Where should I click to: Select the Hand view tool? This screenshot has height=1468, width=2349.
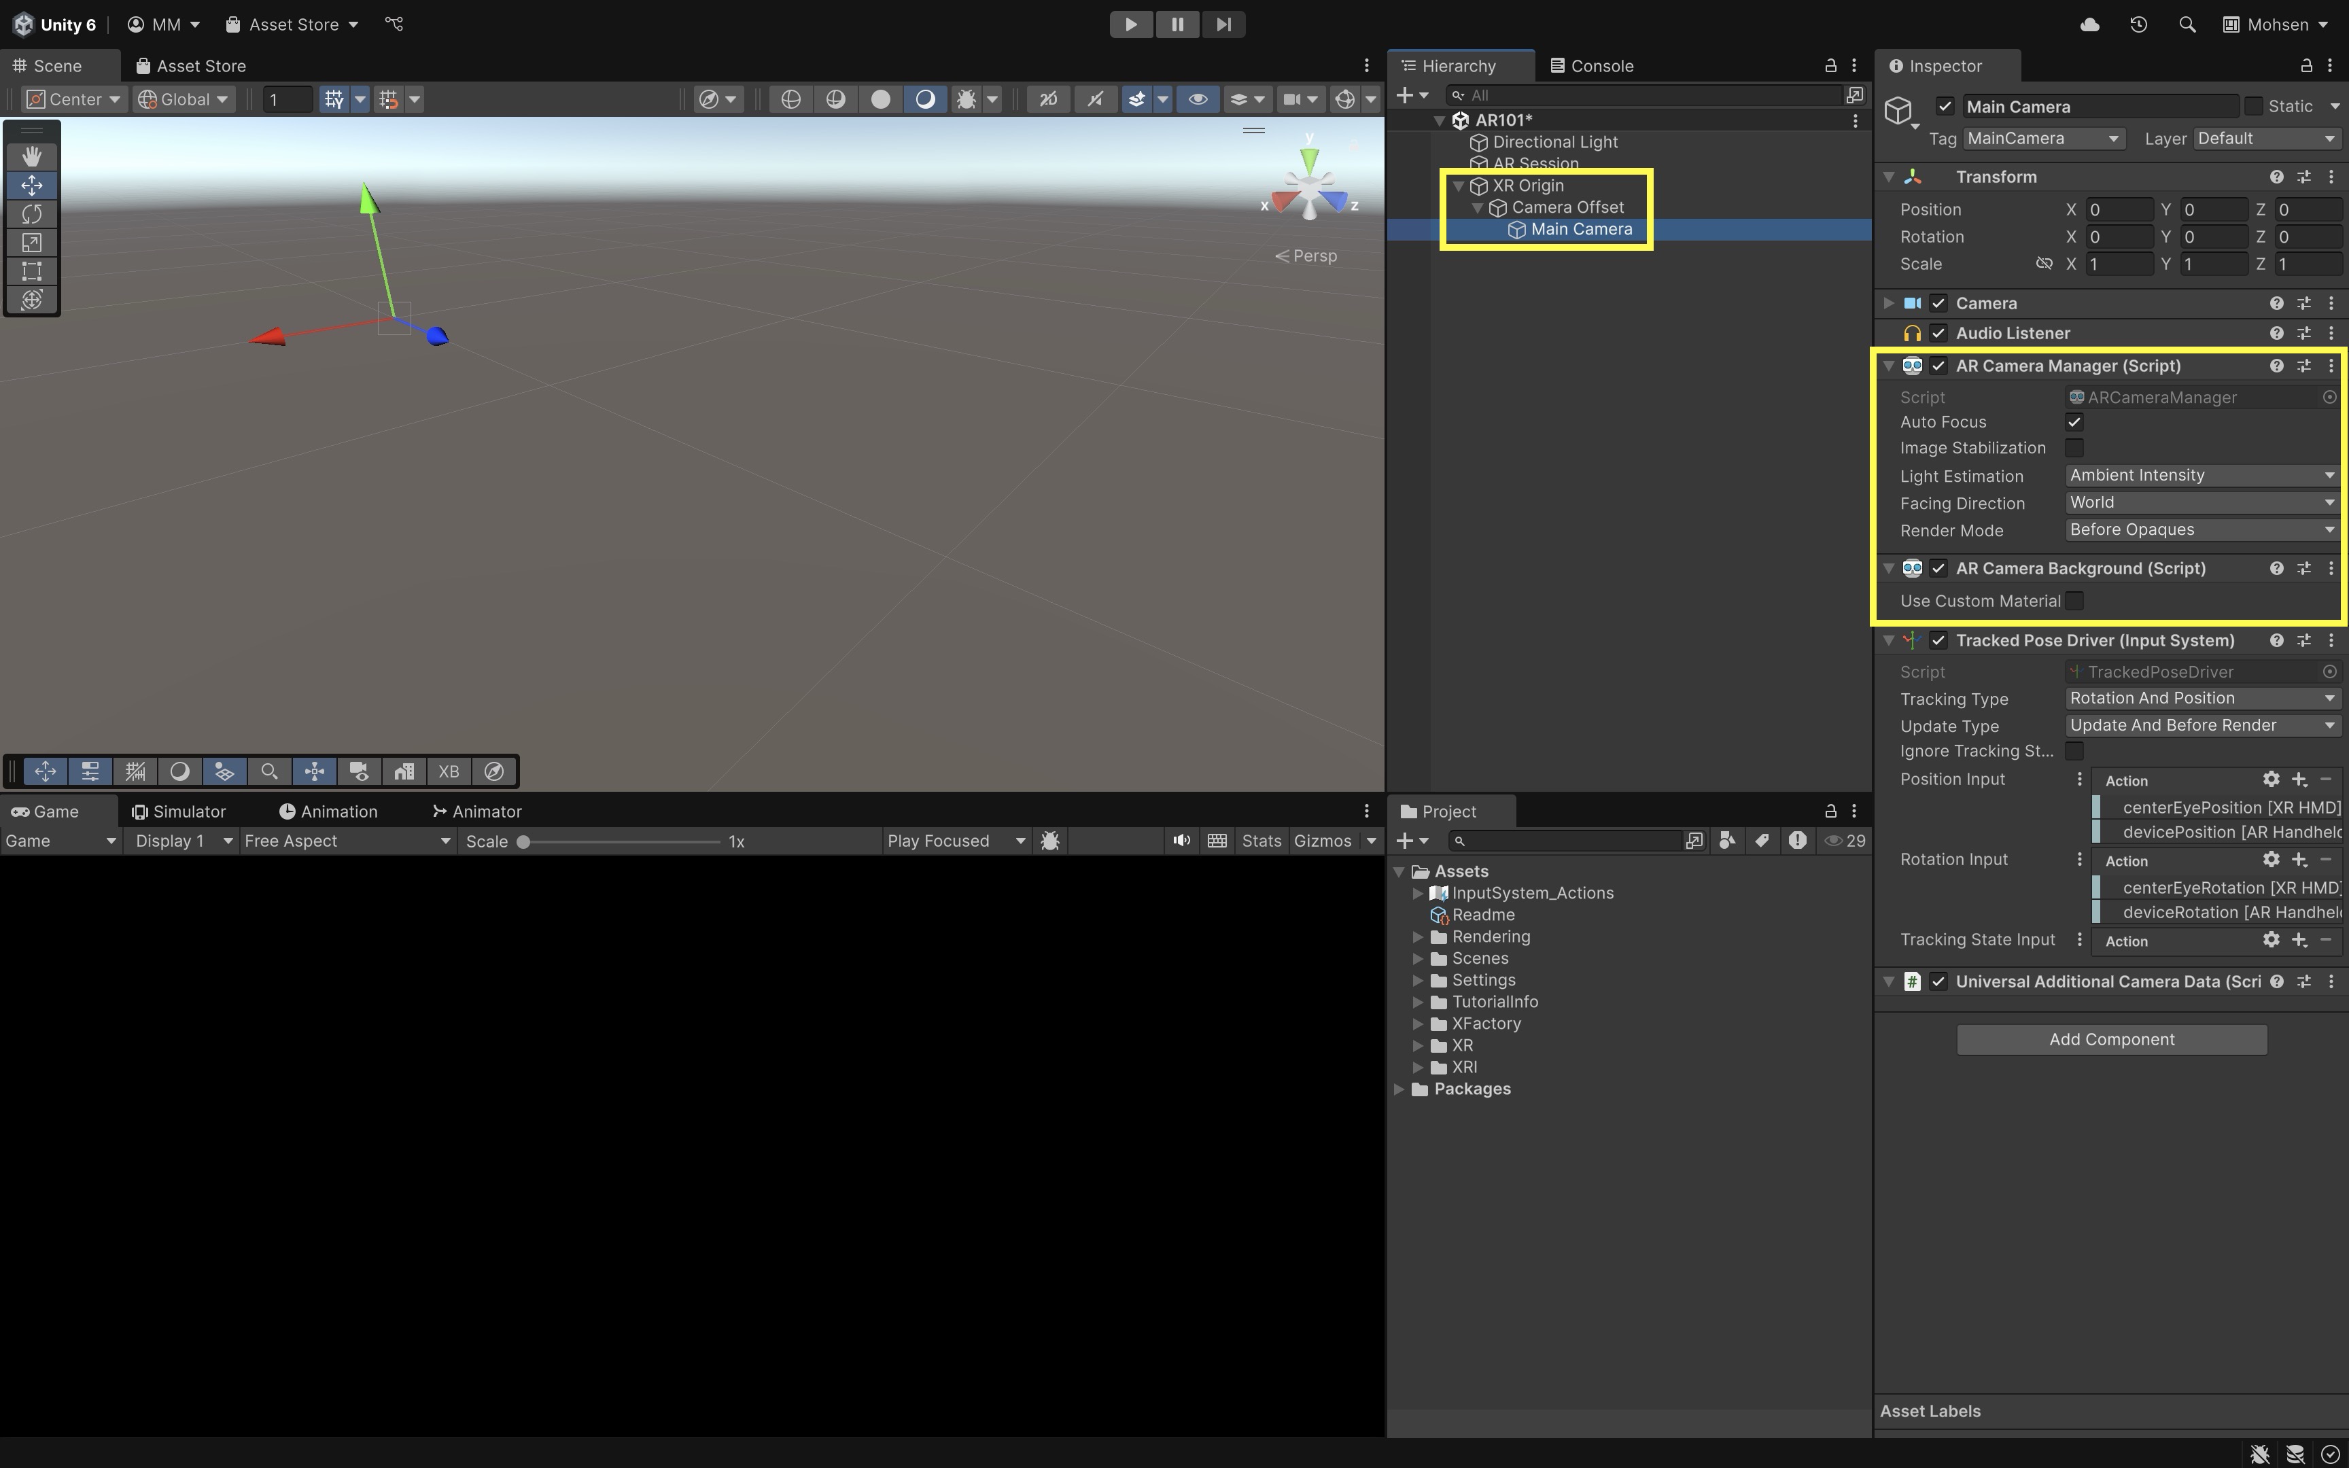31,156
